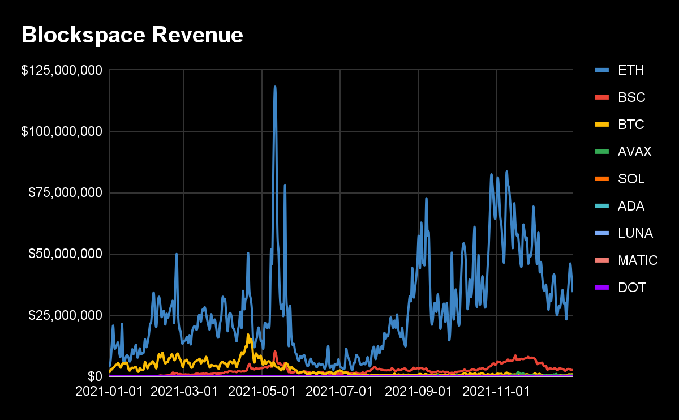Select the MATIC legend label
This screenshot has width=679, height=420.
coord(638,260)
